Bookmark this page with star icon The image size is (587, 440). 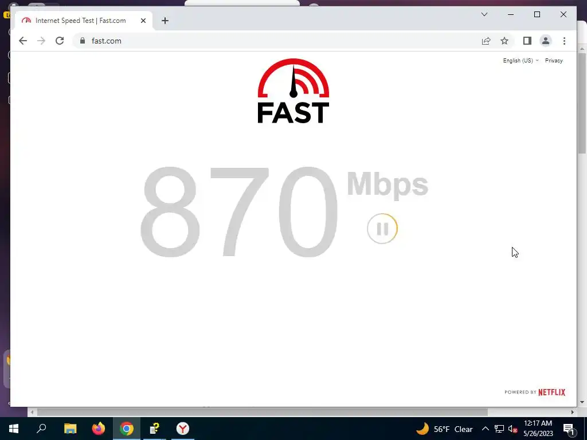click(x=504, y=41)
